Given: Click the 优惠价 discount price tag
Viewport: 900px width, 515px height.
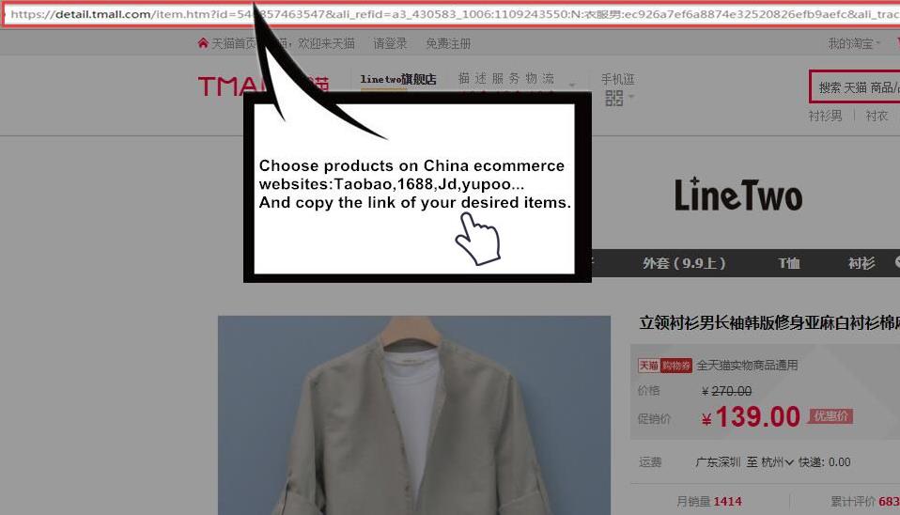Looking at the screenshot, I should click(x=830, y=415).
